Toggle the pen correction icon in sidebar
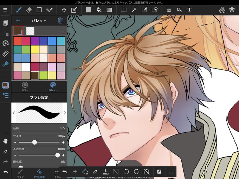 pos(6,64)
